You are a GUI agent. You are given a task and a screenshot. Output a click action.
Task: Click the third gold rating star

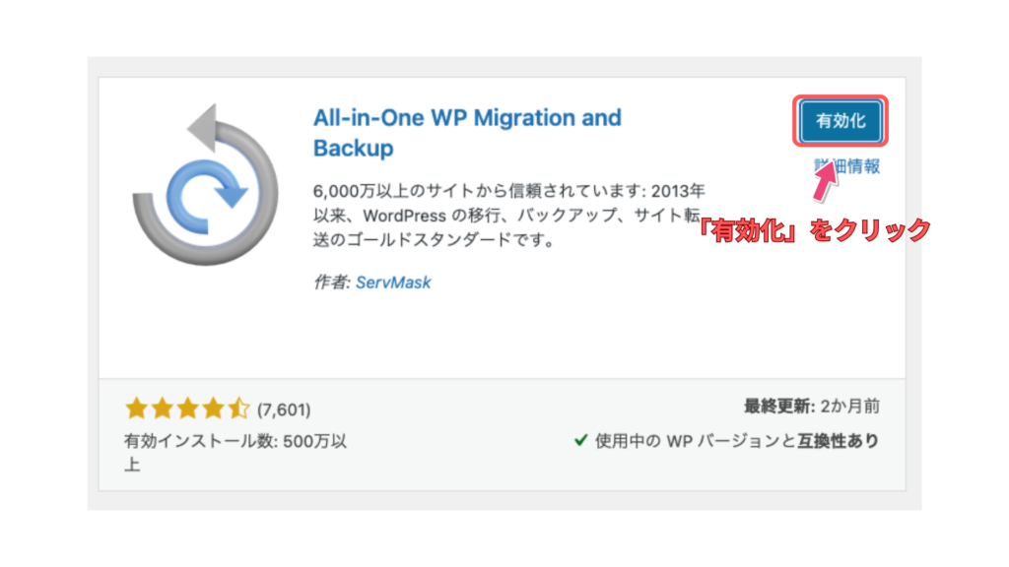pos(187,409)
